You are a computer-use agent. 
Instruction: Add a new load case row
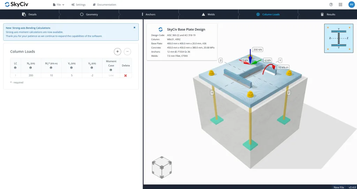click(117, 52)
